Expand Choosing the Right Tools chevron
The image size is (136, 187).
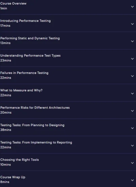(132, 163)
